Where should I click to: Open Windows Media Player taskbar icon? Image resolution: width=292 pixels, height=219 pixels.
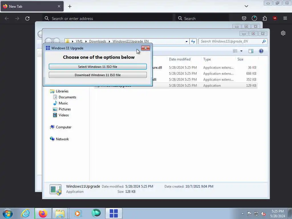78,213
